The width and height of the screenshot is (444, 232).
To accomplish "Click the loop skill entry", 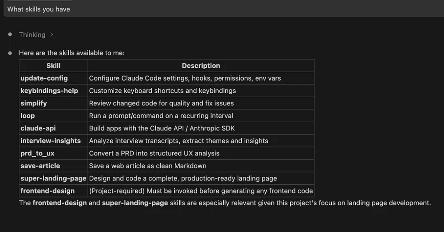I will tap(28, 116).
